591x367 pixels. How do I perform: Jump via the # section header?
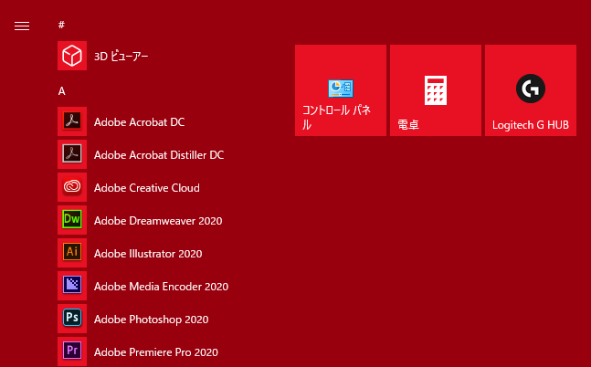pyautogui.click(x=61, y=25)
